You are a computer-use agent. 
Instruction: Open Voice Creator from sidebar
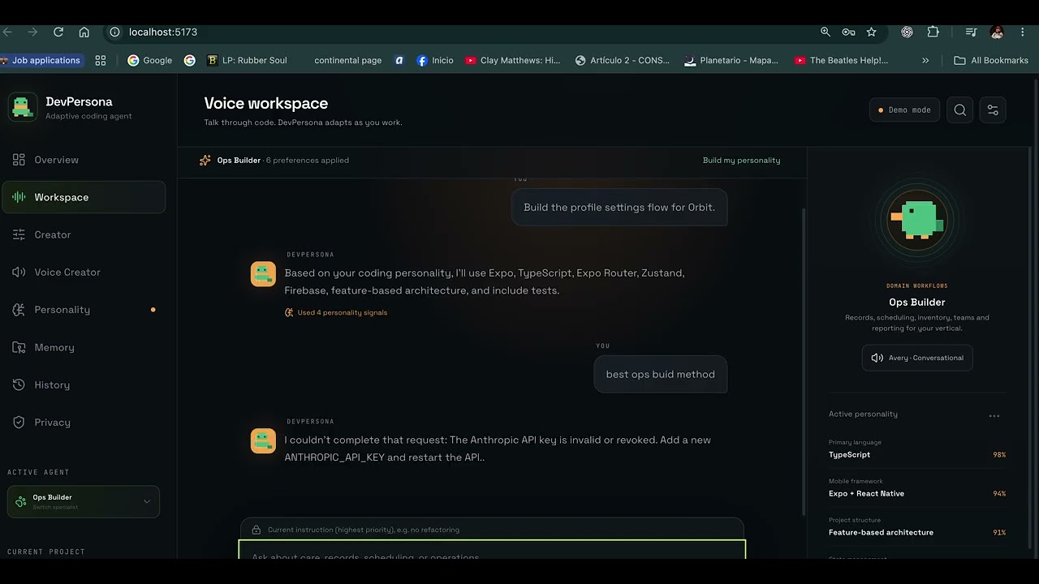(84, 272)
